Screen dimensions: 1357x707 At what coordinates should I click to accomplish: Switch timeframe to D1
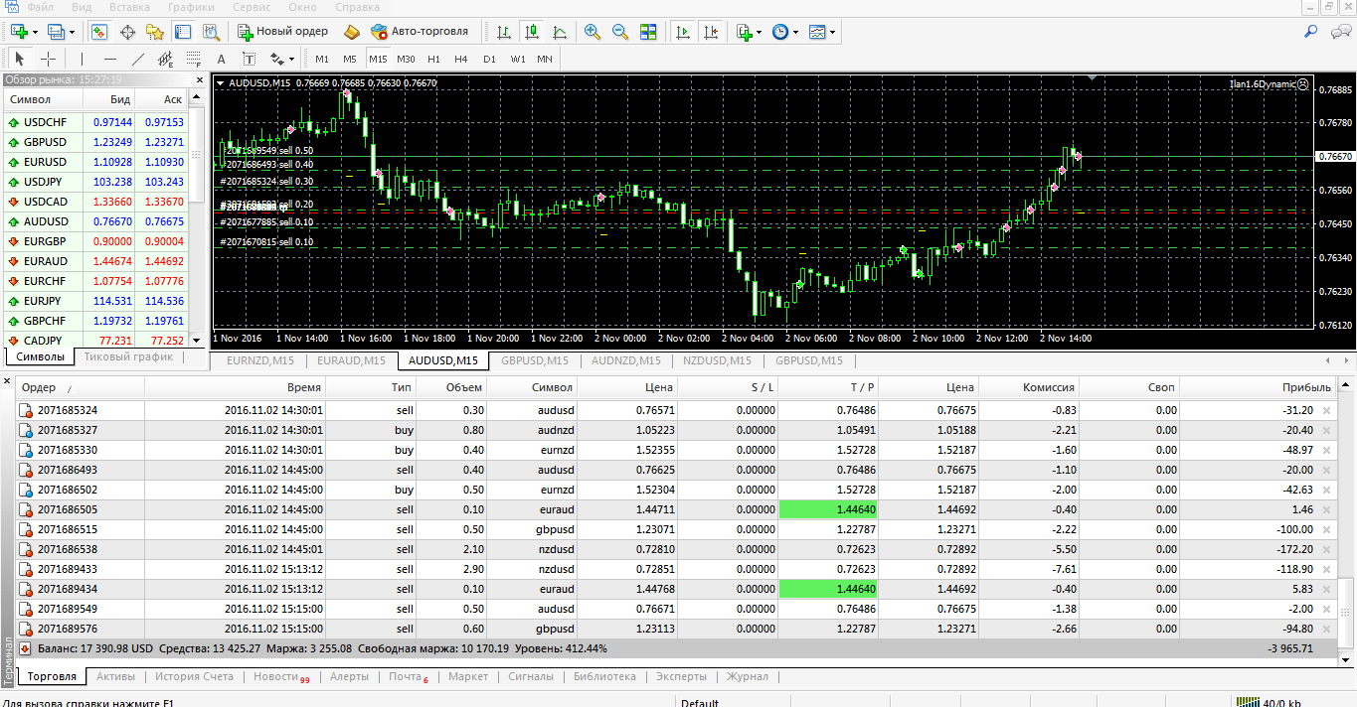(489, 59)
